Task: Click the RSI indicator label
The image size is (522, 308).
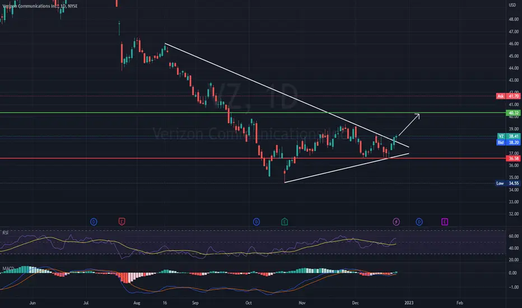Action: tap(6, 233)
